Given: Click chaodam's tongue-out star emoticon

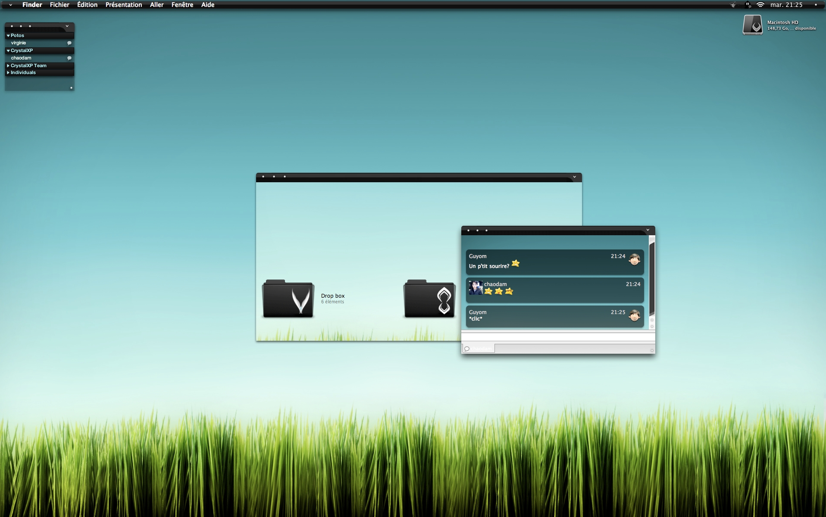Looking at the screenshot, I should (x=499, y=291).
